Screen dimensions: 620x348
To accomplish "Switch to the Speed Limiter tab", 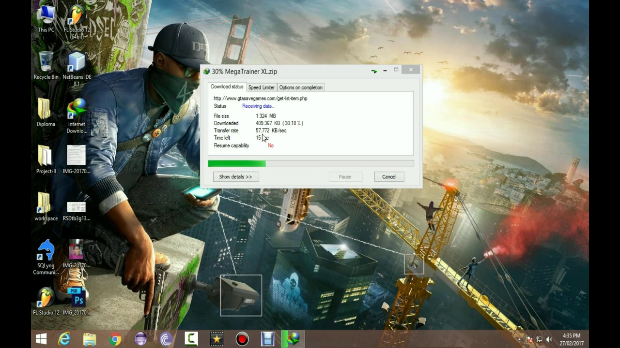I will coord(262,87).
